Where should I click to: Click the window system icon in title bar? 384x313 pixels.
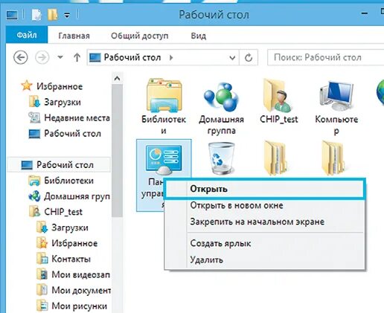[12, 15]
